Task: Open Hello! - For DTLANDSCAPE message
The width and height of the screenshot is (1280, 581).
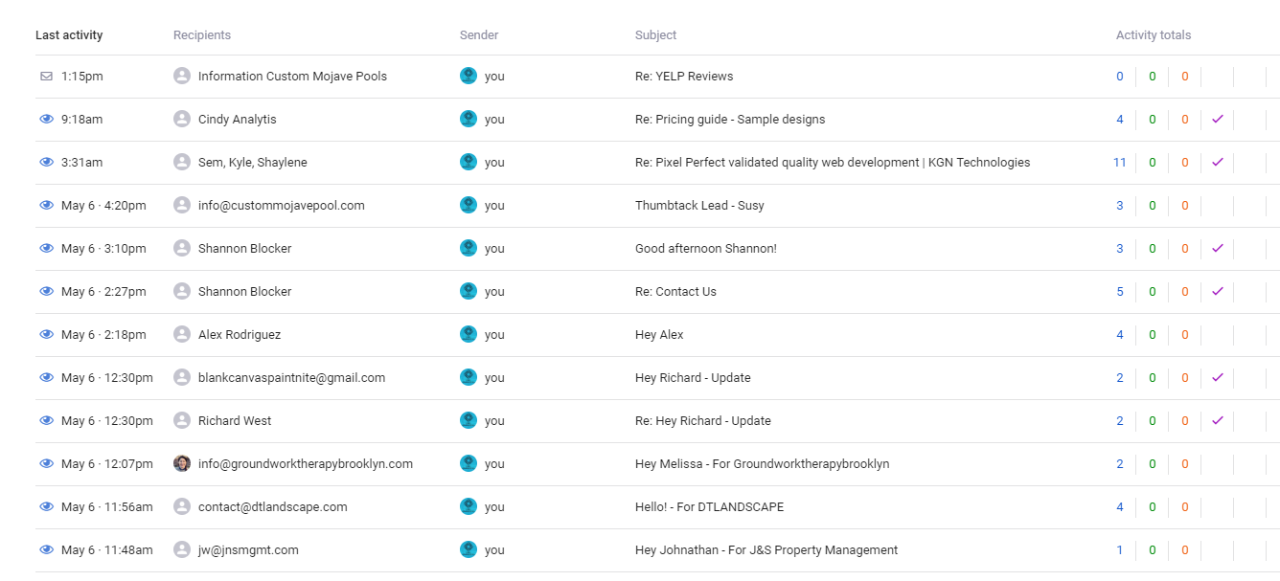Action: point(709,507)
